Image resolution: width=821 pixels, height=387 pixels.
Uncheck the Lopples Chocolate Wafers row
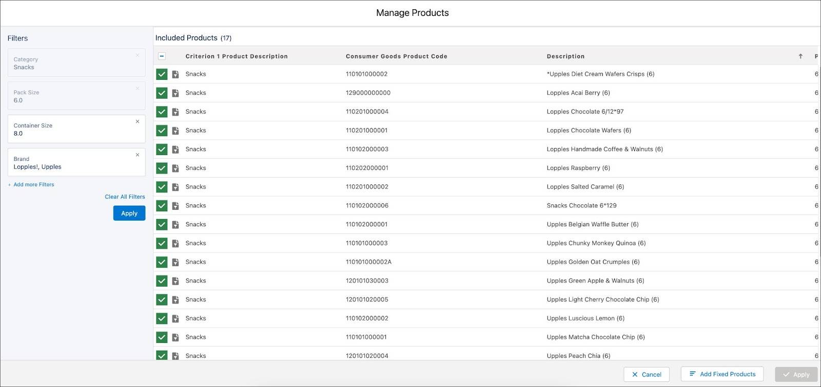coord(162,131)
